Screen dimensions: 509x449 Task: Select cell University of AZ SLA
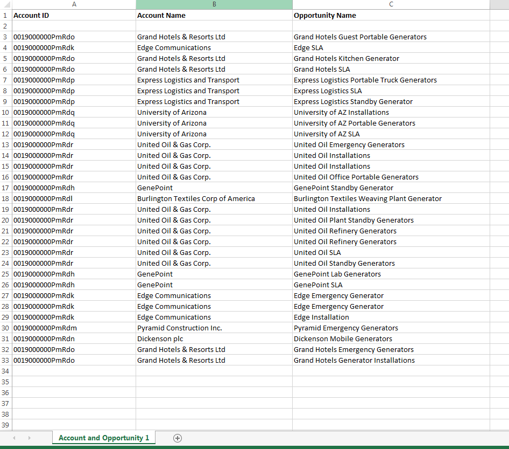(x=391, y=134)
